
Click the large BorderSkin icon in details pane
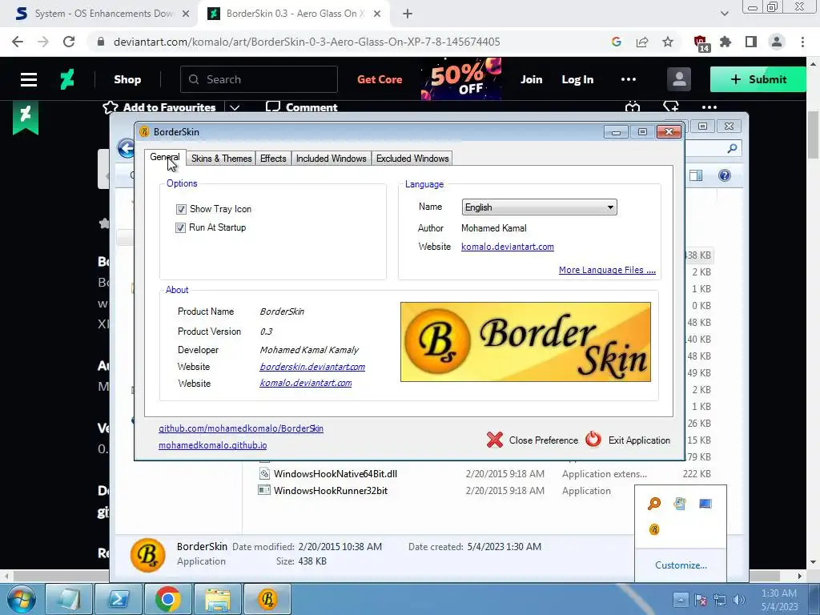point(147,555)
